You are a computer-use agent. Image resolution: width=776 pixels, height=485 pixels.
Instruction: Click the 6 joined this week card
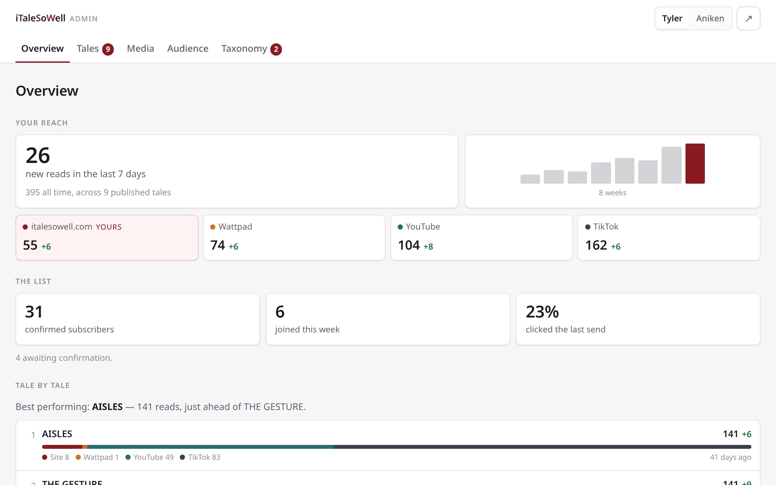[x=388, y=319]
